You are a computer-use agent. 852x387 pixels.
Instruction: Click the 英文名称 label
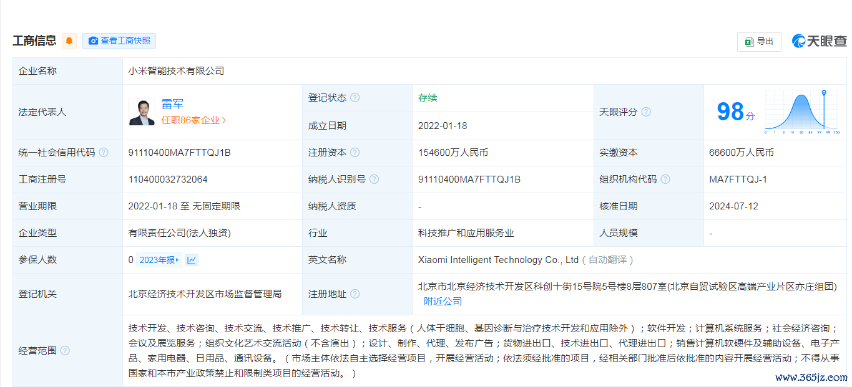(327, 260)
